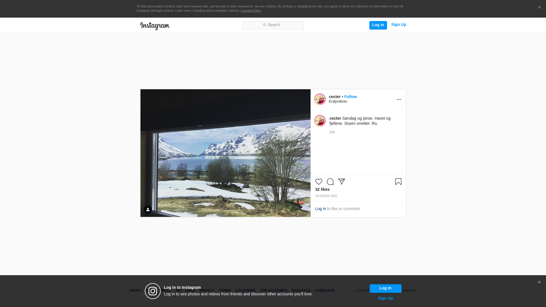Click the Sign Up link in header
The image size is (546, 307).
pos(398,25)
